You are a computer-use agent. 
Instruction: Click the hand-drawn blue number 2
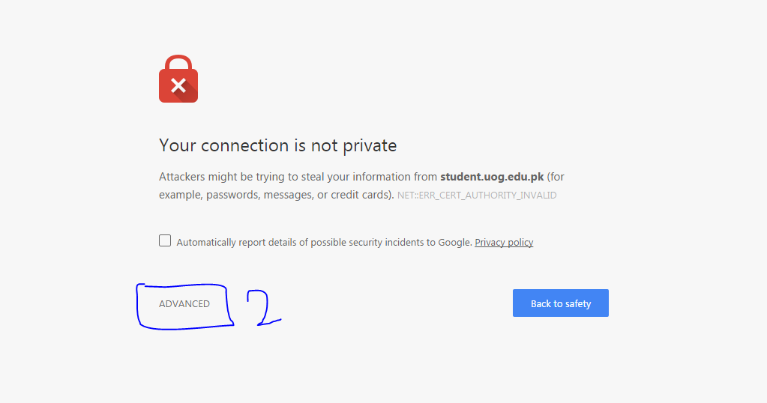(262, 309)
